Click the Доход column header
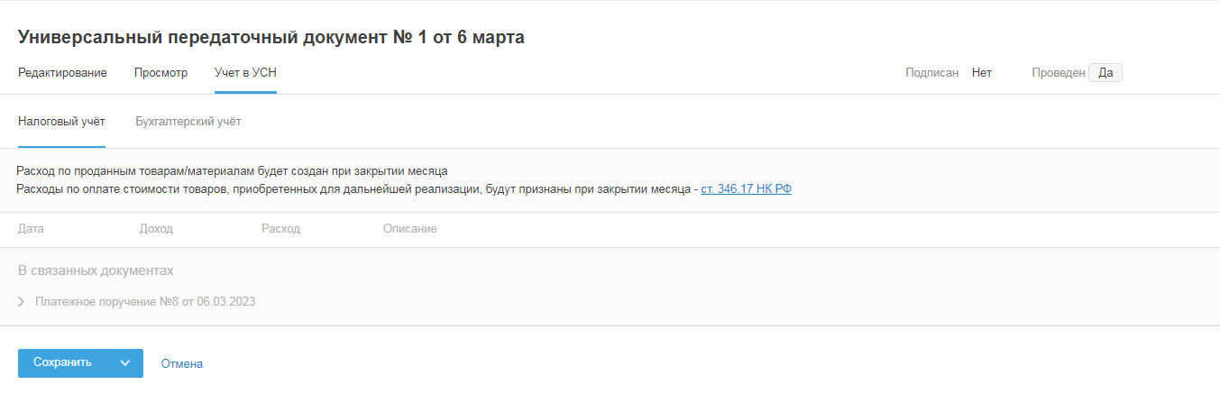This screenshot has height=394, width=1220. (x=156, y=229)
